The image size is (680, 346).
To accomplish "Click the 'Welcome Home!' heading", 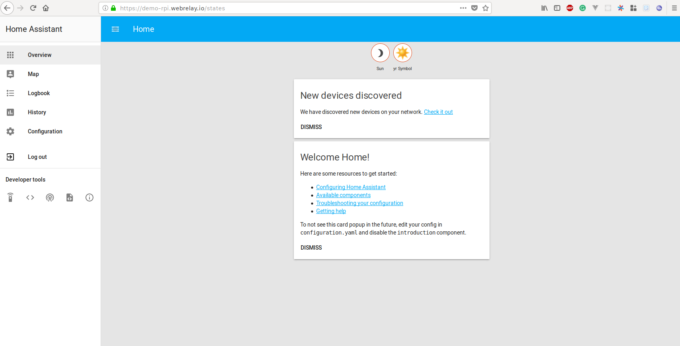I will point(335,157).
